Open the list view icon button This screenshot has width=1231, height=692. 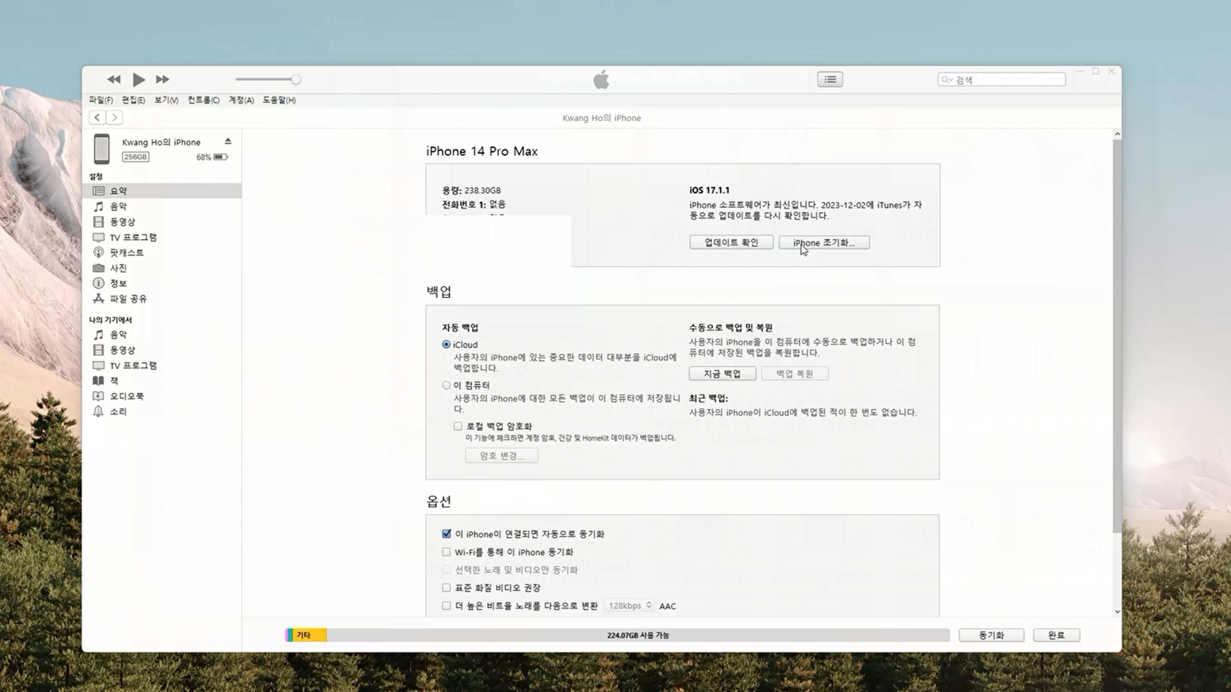pyautogui.click(x=830, y=79)
